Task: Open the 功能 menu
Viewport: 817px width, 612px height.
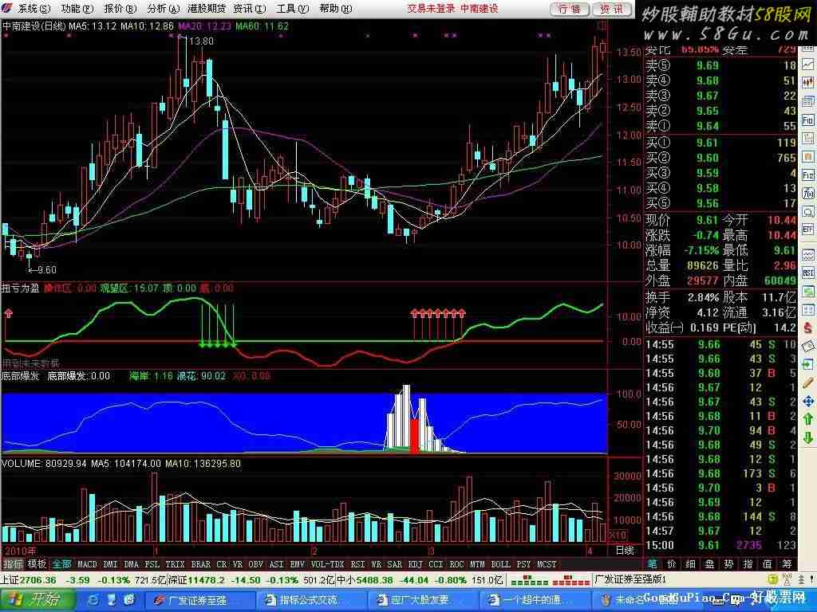Action: coord(75,9)
